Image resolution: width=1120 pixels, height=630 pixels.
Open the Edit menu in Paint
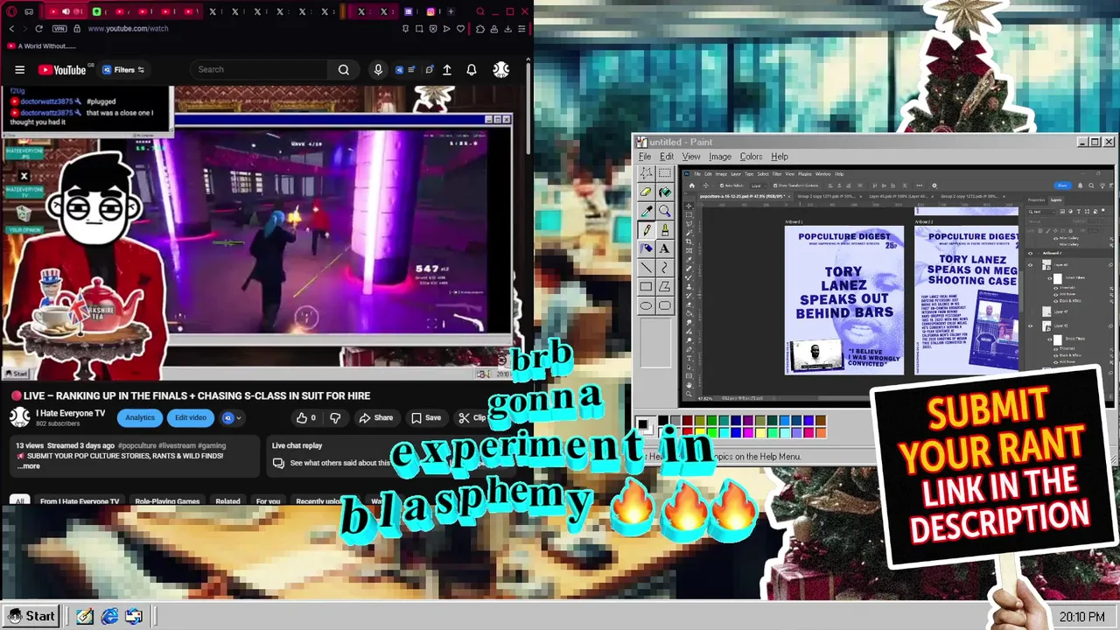click(x=667, y=157)
